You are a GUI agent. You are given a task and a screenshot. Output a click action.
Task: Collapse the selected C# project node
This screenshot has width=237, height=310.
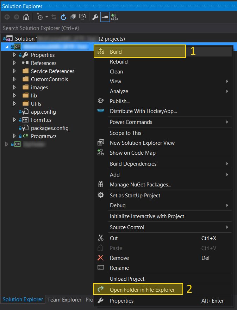click(x=7, y=47)
